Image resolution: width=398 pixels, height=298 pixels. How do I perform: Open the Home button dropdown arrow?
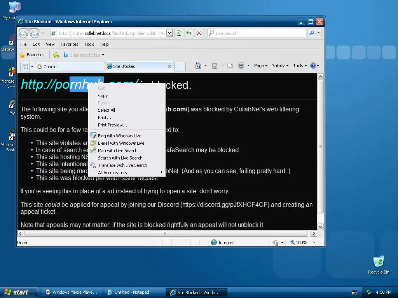(206, 66)
